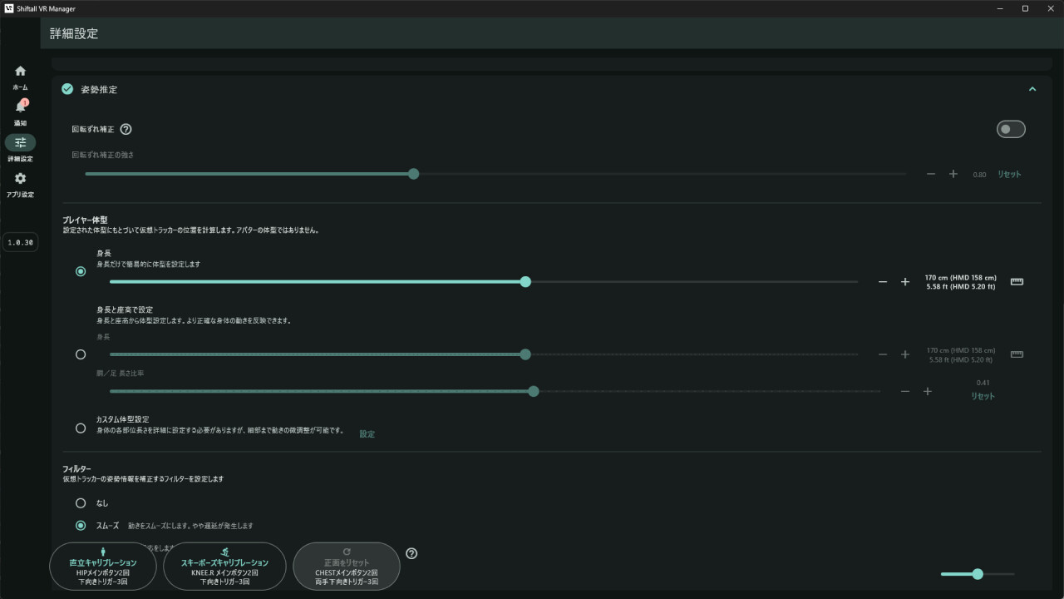Screen dimensions: 1064x599
Task: Click the 詳細設定 sliders icon in sidebar
Action: click(x=20, y=142)
